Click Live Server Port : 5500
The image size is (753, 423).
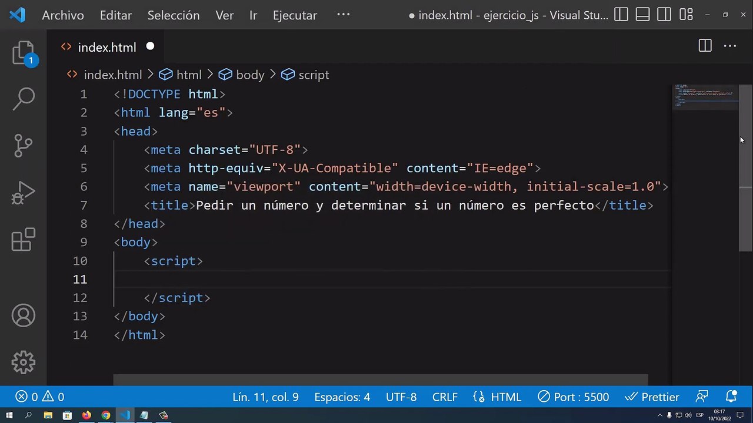coord(574,397)
